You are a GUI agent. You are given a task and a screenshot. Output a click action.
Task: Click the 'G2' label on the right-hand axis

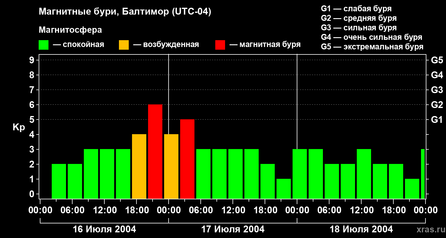437,105
